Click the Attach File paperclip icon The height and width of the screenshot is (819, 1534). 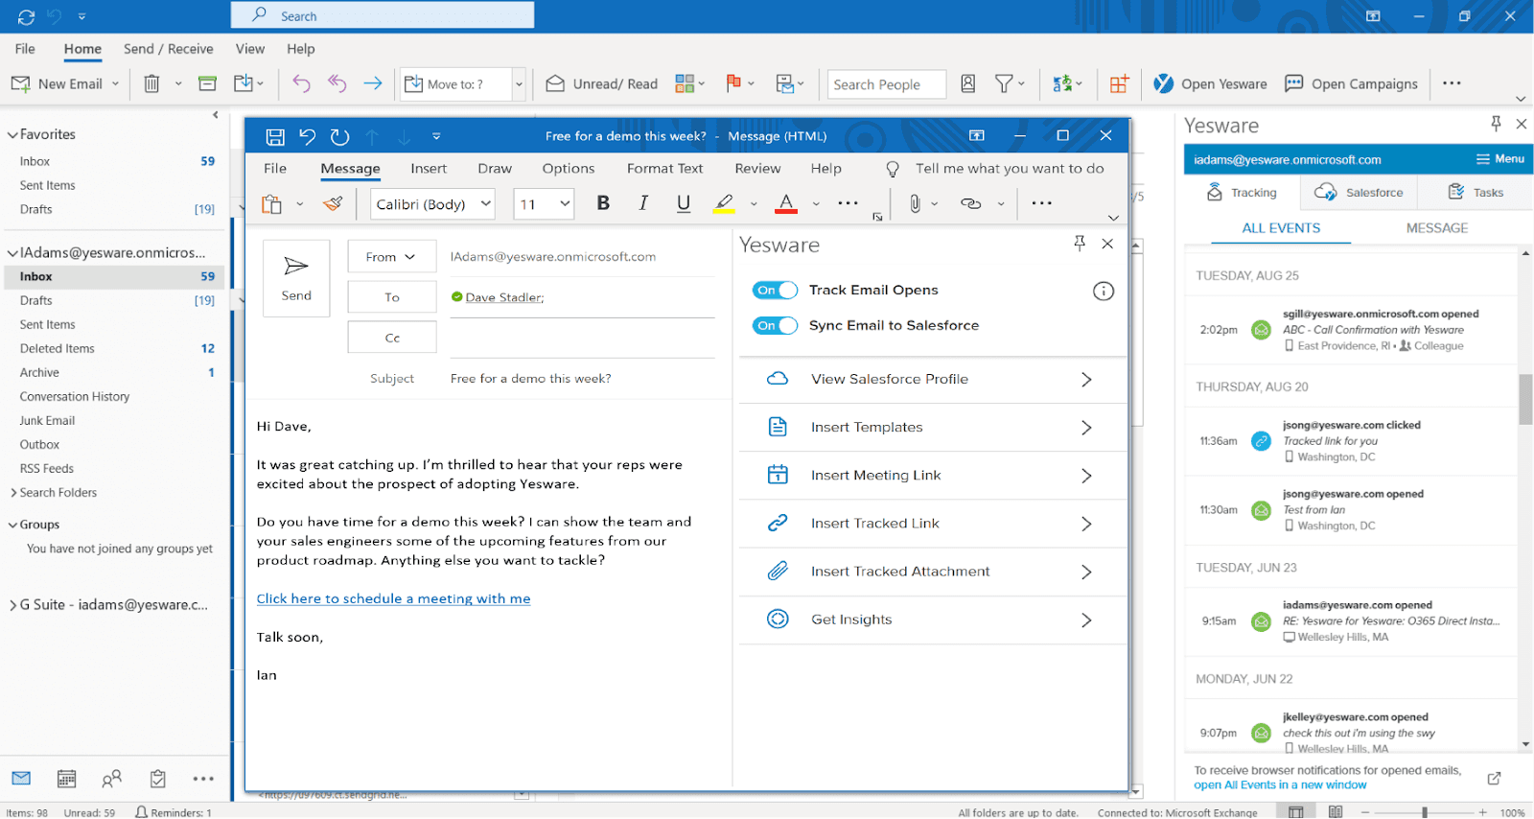(915, 203)
